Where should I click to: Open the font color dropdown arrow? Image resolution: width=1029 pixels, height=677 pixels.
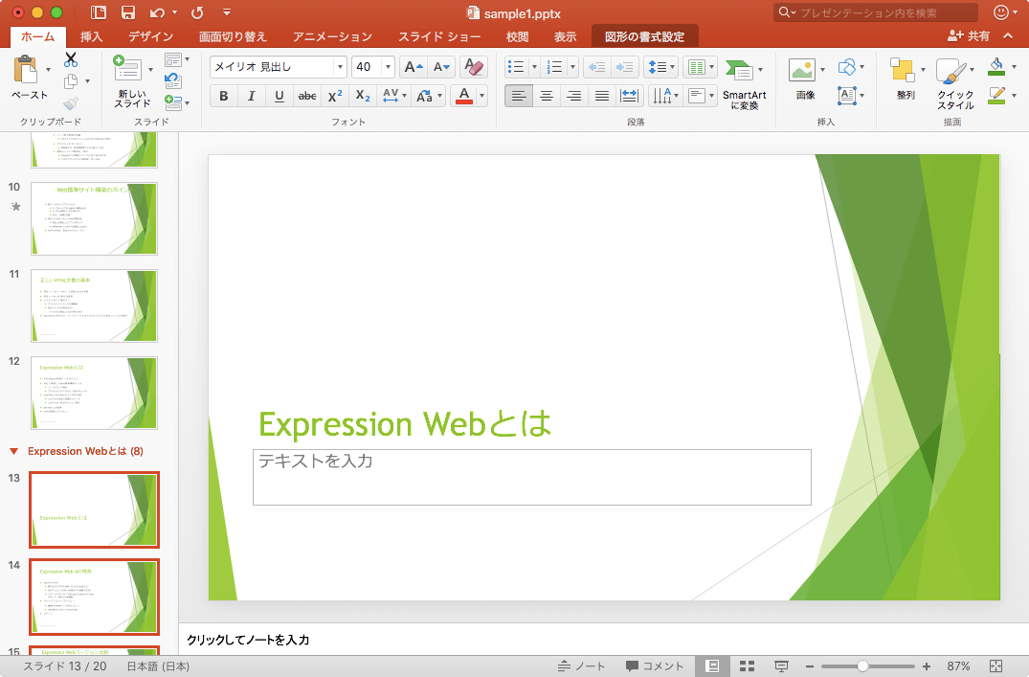click(x=482, y=96)
